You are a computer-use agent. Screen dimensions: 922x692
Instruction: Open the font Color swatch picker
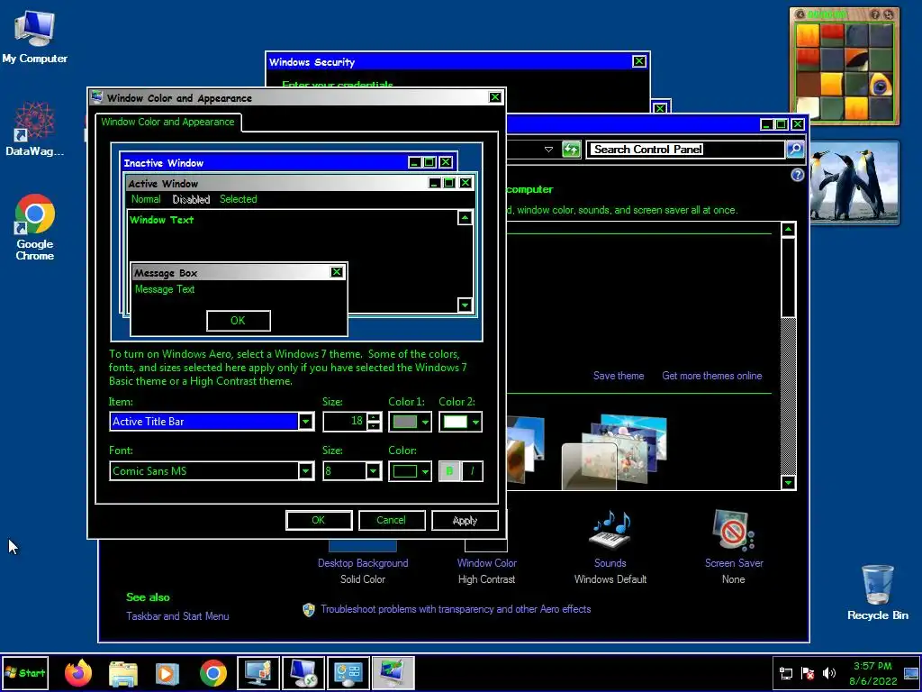click(410, 470)
